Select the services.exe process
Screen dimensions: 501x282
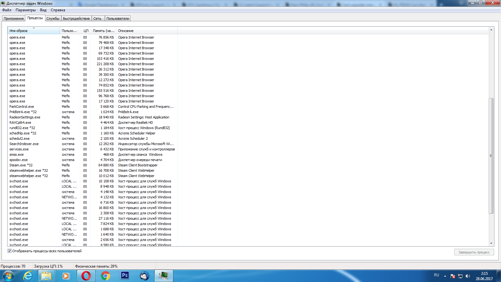tap(92, 149)
